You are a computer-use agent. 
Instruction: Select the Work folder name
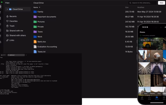(40, 37)
